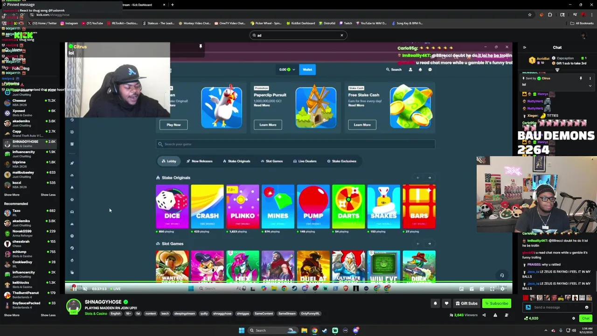The height and width of the screenshot is (336, 597).
Task: Open the YouTube bookmark
Action: click(92, 23)
